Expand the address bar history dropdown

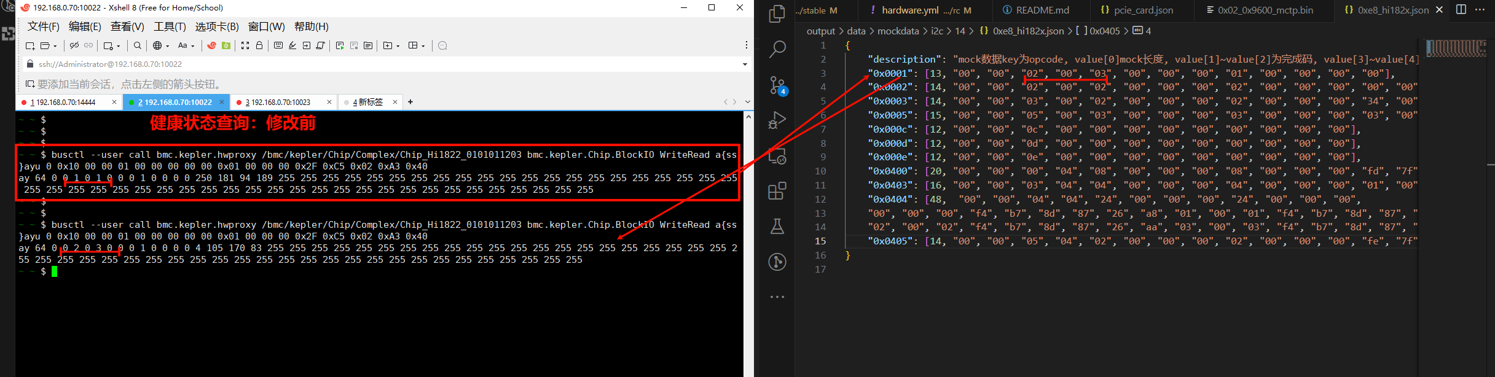[x=745, y=64]
